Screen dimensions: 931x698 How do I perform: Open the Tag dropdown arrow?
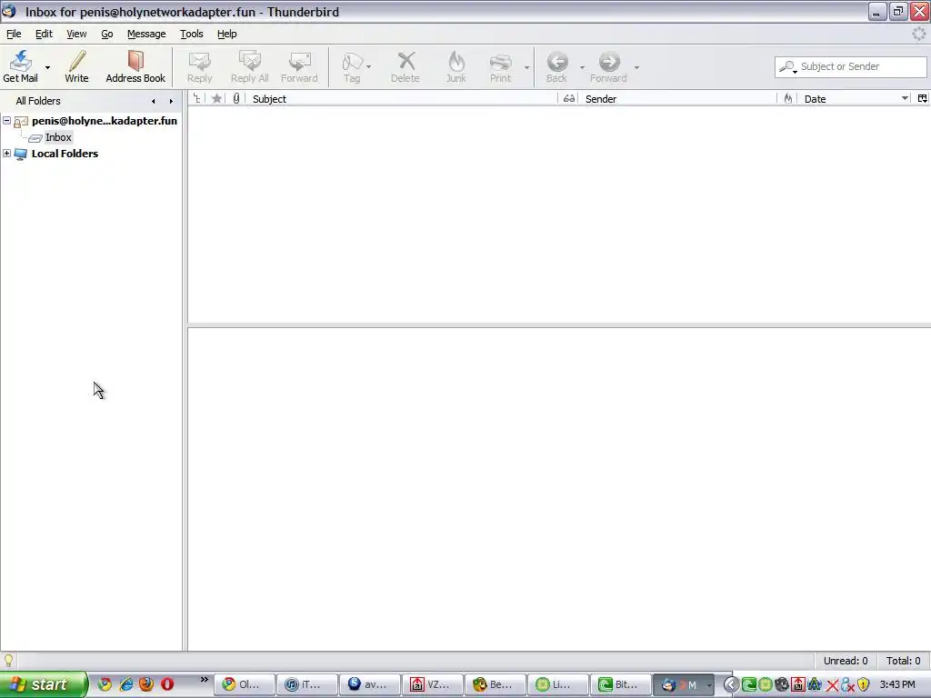click(x=369, y=67)
